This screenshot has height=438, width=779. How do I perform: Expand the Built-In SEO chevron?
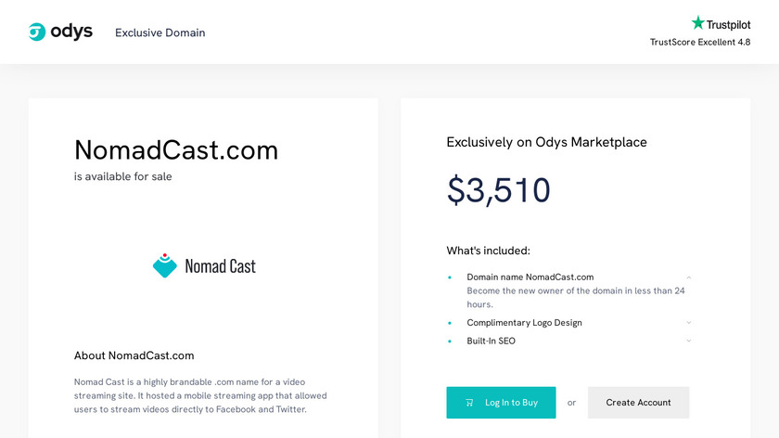click(x=689, y=341)
